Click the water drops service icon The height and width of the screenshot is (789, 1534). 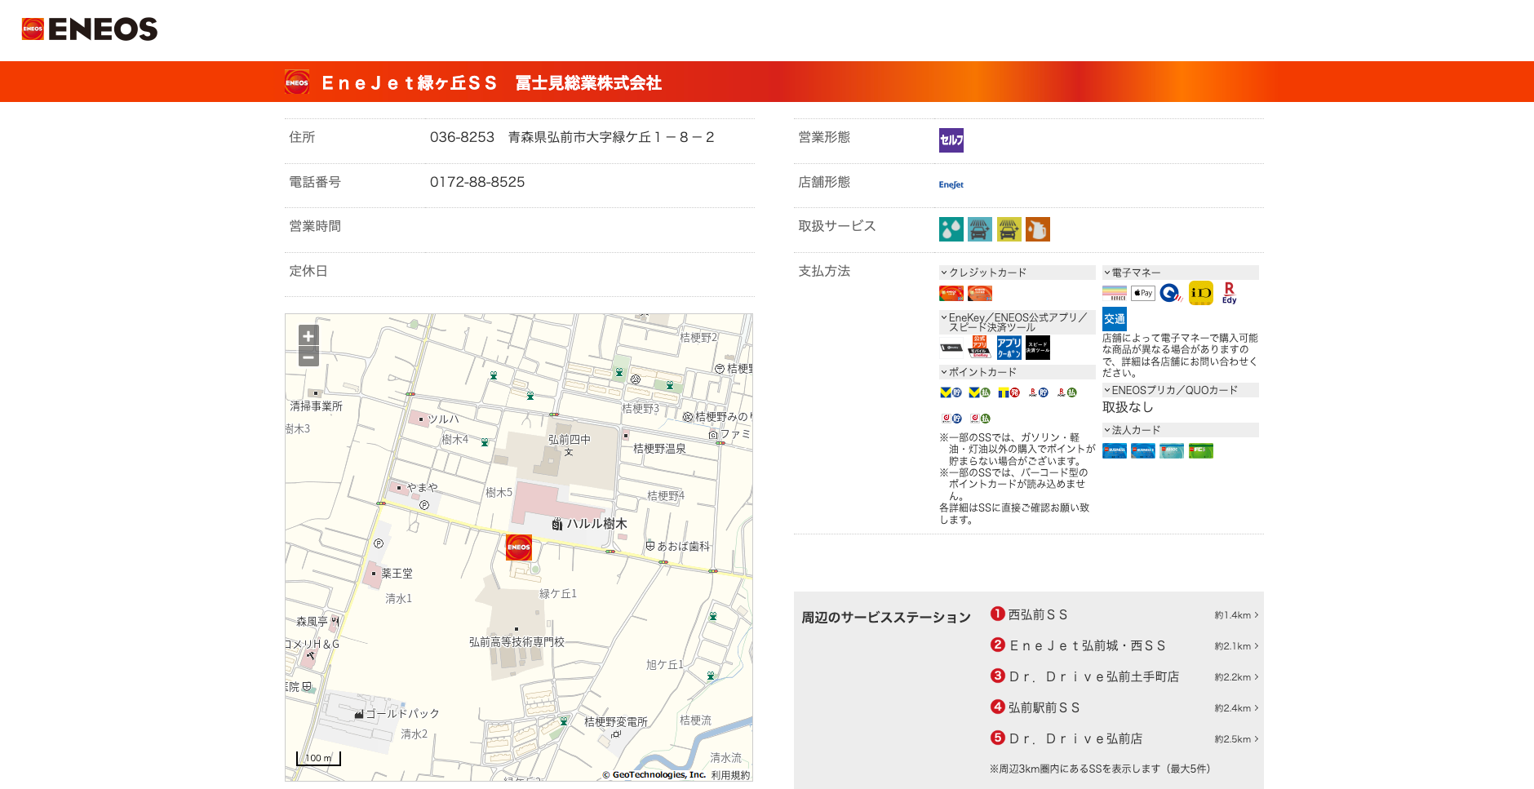[x=951, y=229]
